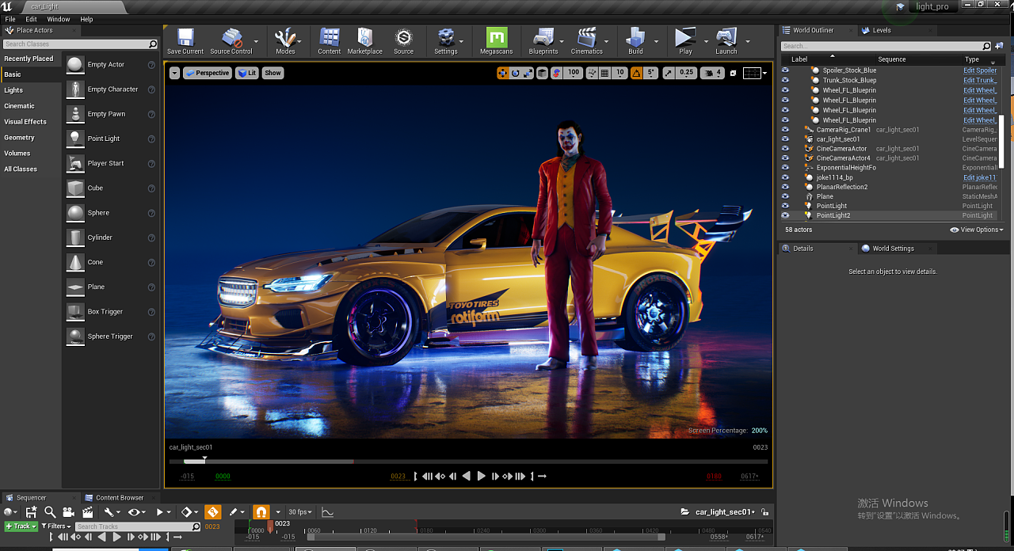Toggle visibility of Spoiler_Stock_Blue

(x=786, y=70)
